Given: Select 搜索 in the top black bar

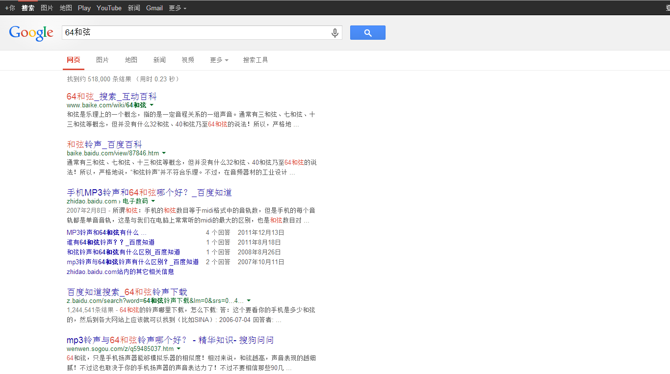Looking at the screenshot, I should (28, 8).
